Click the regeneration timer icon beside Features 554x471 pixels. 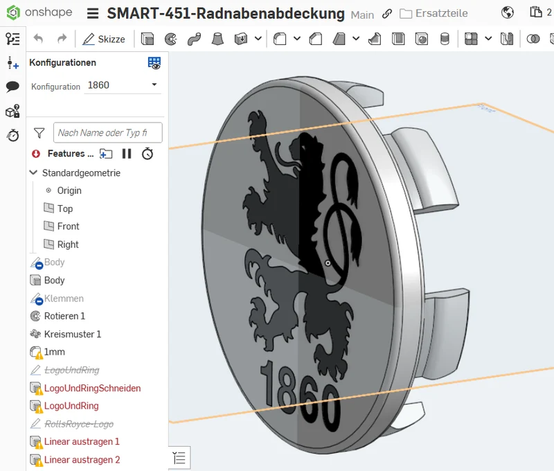click(148, 154)
